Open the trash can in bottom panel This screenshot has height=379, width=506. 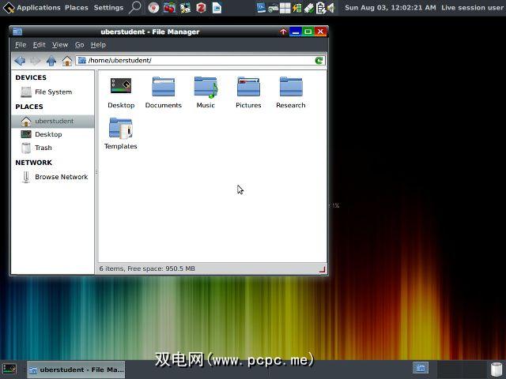[497, 370]
